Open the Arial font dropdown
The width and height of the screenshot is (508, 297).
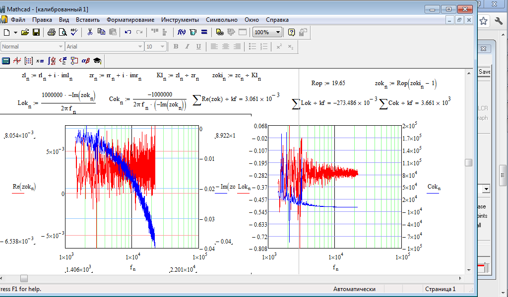[140, 47]
